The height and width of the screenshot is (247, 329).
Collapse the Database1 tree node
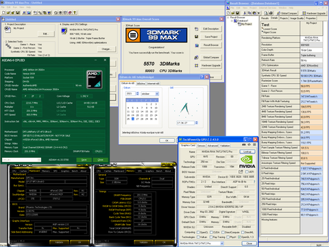232,21
